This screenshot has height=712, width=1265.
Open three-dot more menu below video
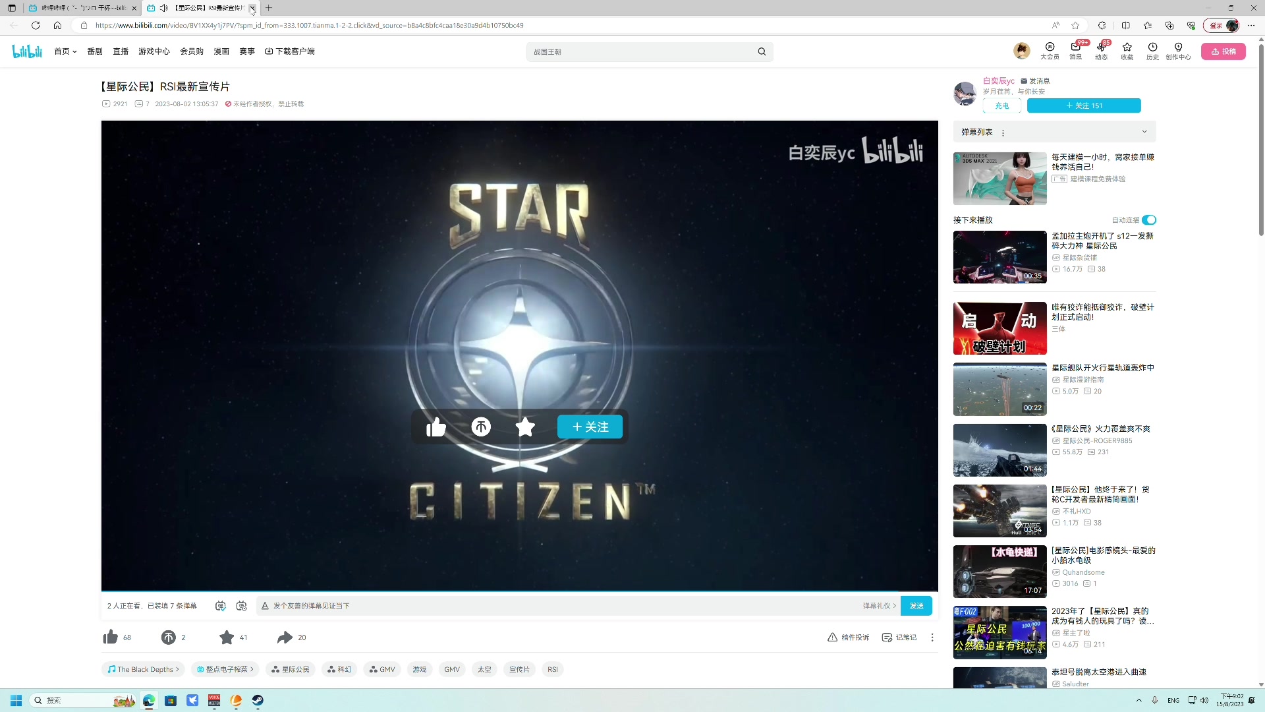[932, 638]
